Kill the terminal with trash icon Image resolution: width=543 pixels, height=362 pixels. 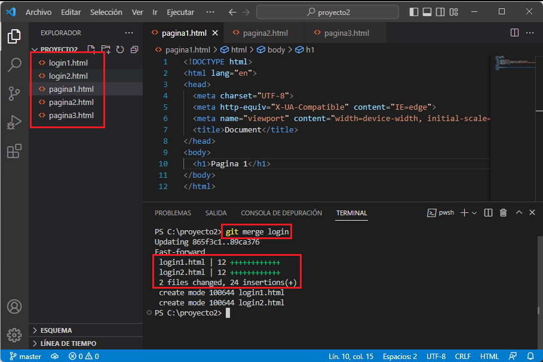(x=503, y=213)
